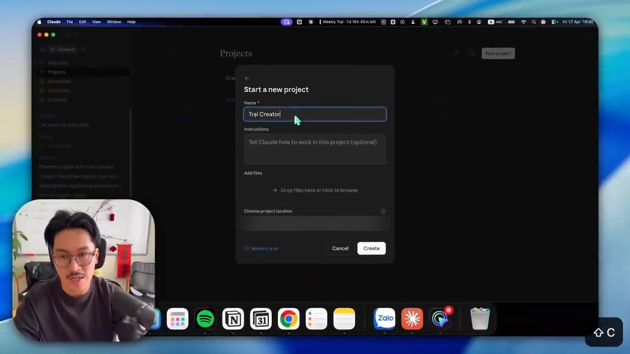Click the project Name input field
Viewport: 630px width, 354px height.
tap(315, 114)
